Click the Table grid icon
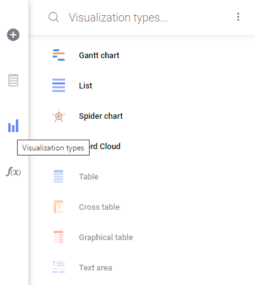 tap(59, 176)
